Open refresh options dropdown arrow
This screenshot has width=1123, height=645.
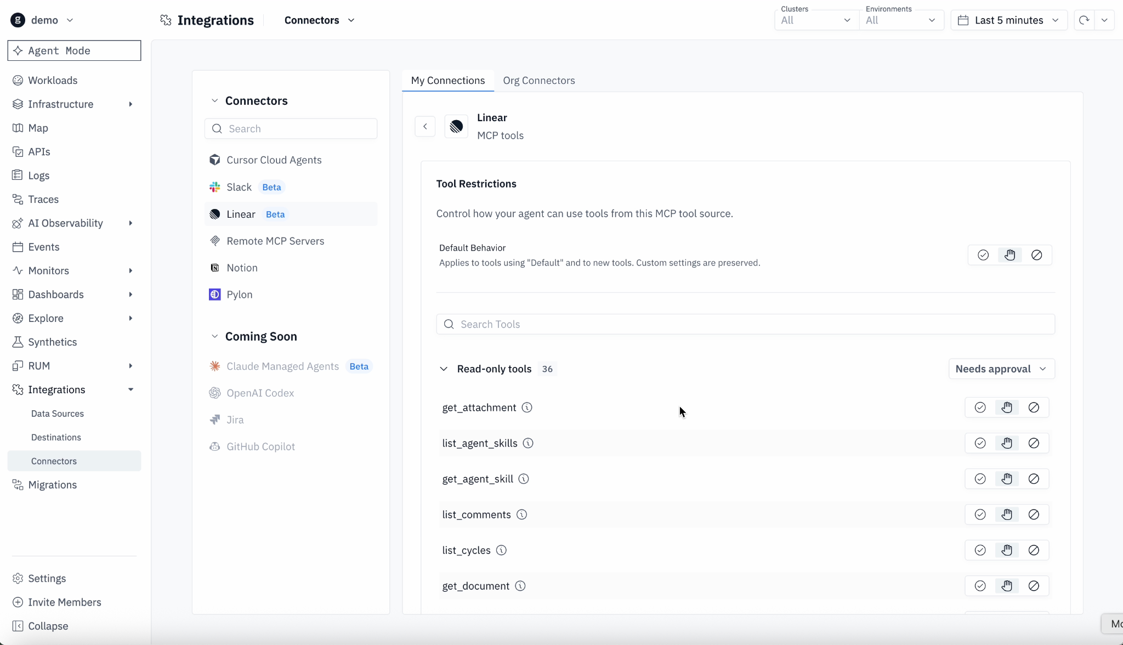point(1104,20)
